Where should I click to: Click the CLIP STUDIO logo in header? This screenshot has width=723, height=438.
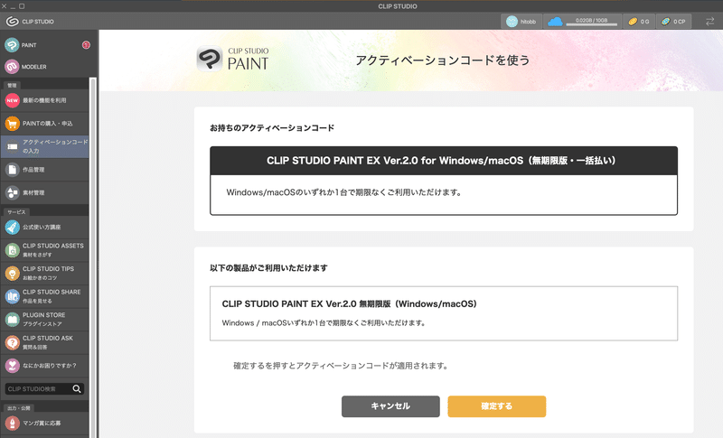click(x=12, y=21)
